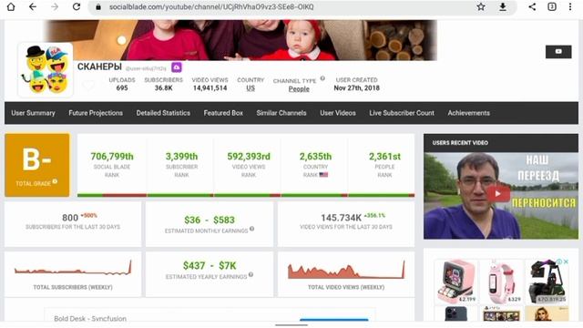Click the YouTube button beside the banner
The image size is (583, 328).
(558, 52)
